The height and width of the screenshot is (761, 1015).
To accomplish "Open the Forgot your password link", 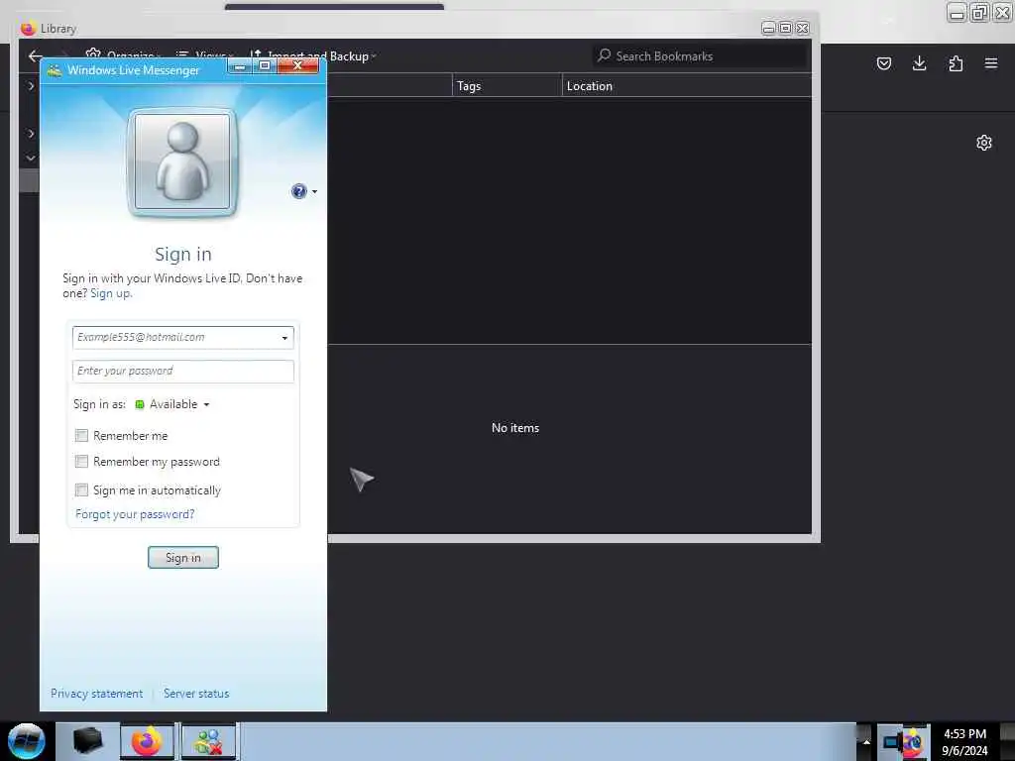I will click(135, 514).
